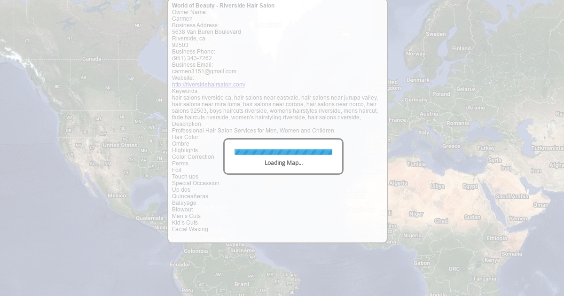Viewport: 564px width, 296px height.
Task: Click the 'Mexico' label on the map
Action: (117, 195)
